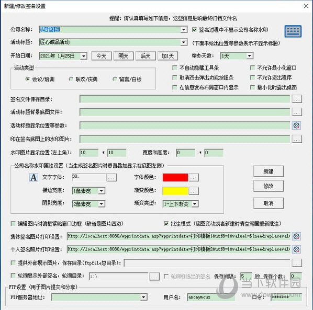Expand the 公司名称 dropdown
This screenshot has width=313, height=310.
point(183,30)
